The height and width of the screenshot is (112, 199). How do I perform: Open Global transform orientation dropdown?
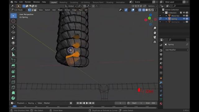click(x=71, y=6)
